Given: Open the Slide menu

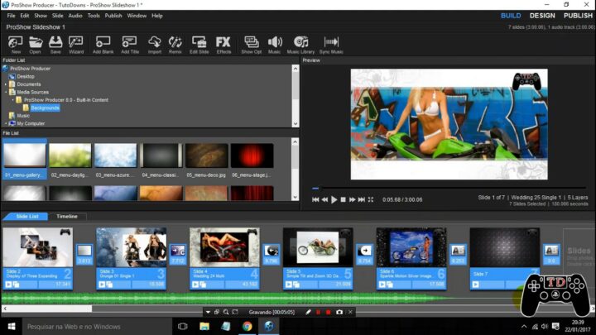Looking at the screenshot, I should pos(57,15).
